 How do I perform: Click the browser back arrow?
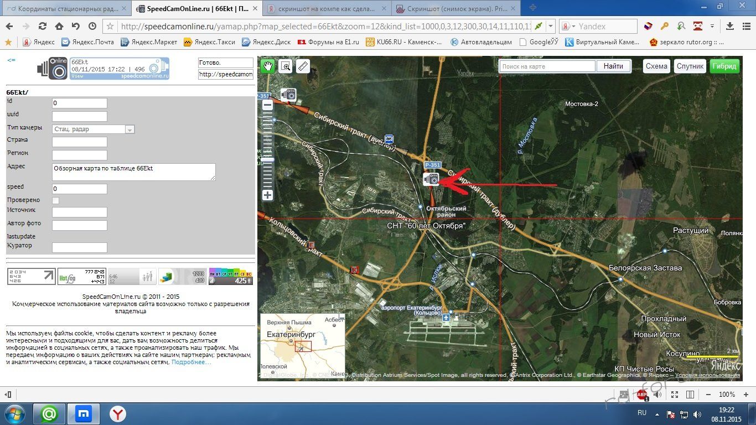tap(10, 26)
